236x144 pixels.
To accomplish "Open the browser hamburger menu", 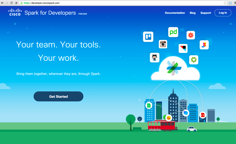I will [235, 3].
